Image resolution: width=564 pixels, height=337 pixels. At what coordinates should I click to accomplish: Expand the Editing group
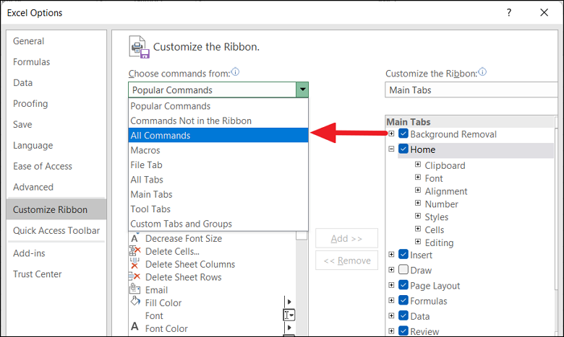click(418, 242)
